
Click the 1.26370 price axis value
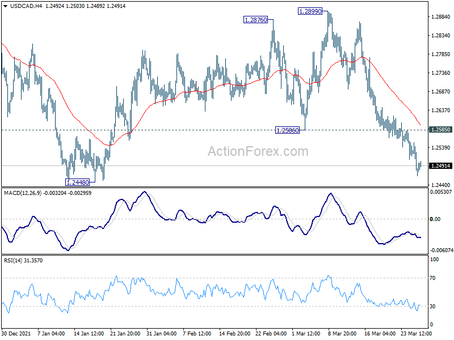point(440,110)
